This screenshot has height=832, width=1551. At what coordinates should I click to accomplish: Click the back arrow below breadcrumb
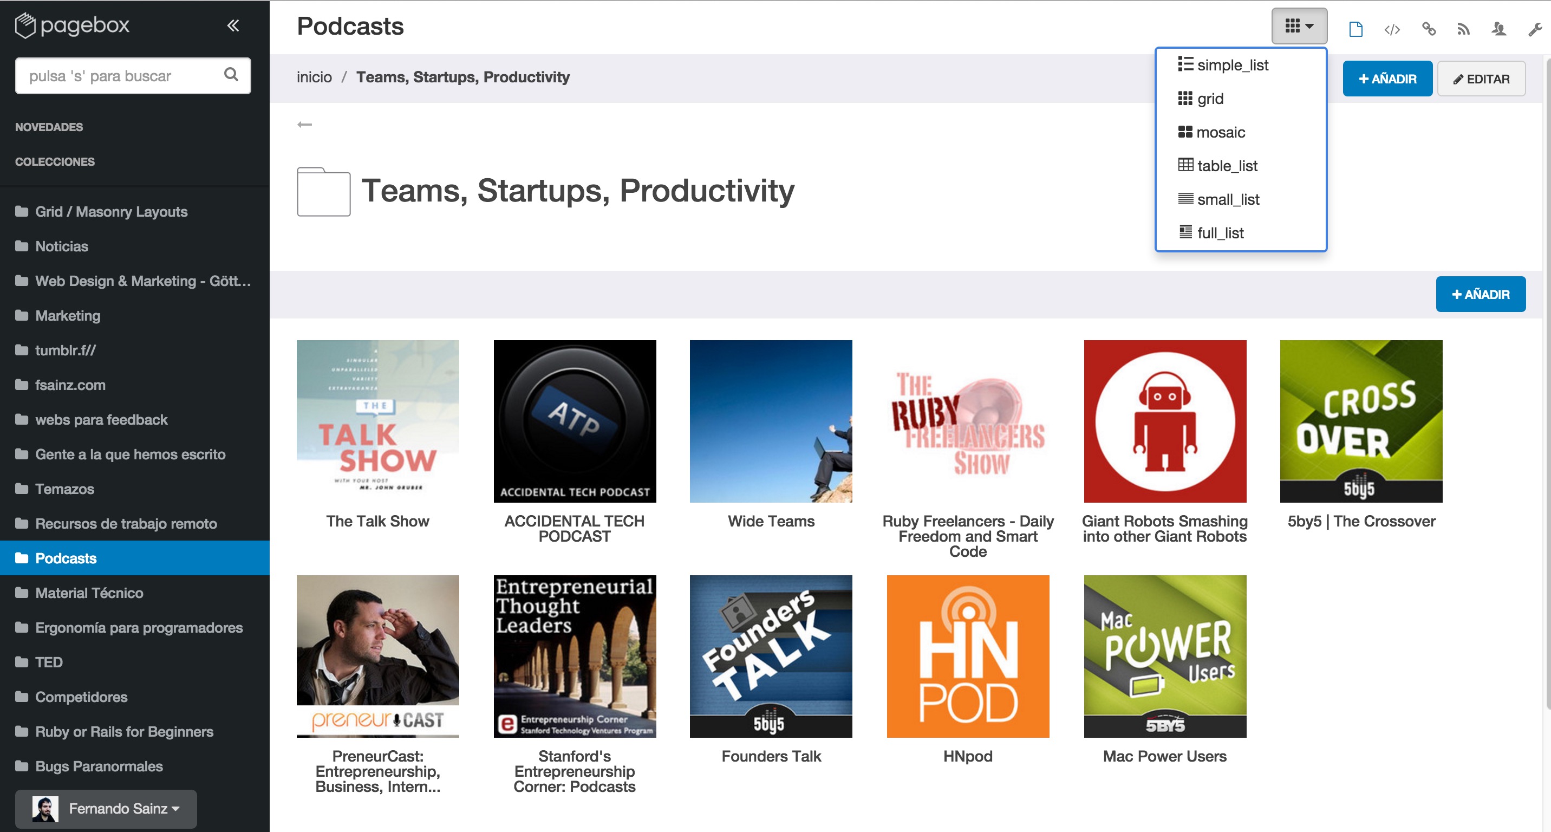(x=305, y=125)
